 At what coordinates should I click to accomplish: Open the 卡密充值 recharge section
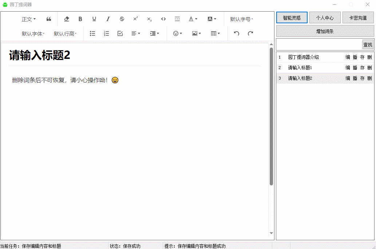point(358,17)
